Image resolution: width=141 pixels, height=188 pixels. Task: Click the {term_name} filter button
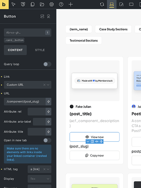(79, 29)
